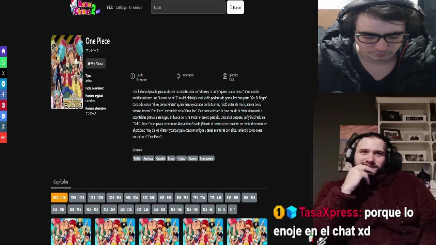The image size is (436, 245).
Task: Share on Pinterest sidebar icon
Action: point(3,105)
